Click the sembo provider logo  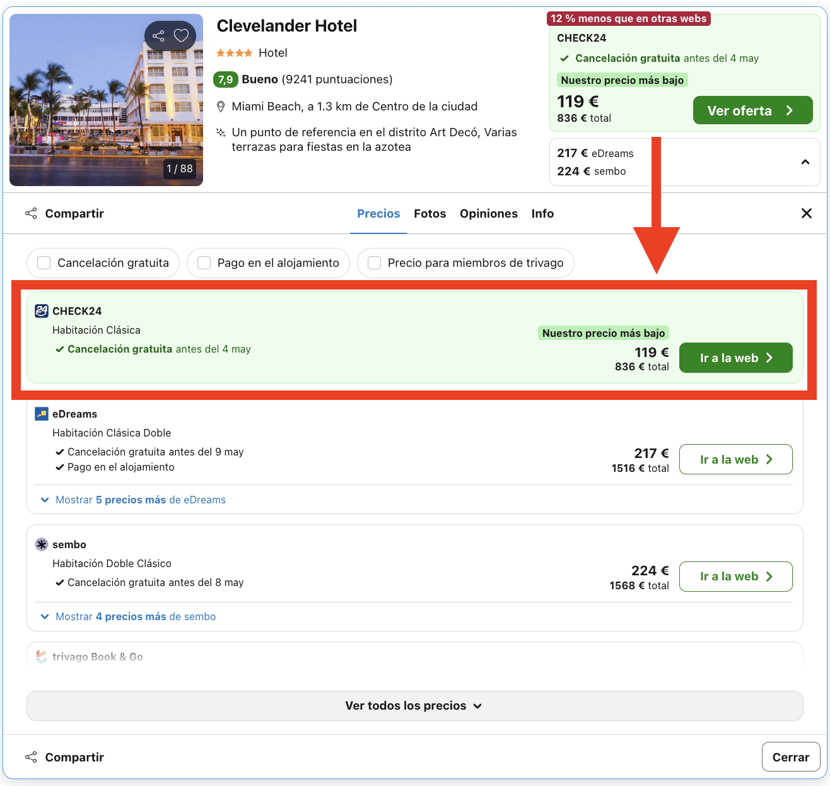pos(40,544)
